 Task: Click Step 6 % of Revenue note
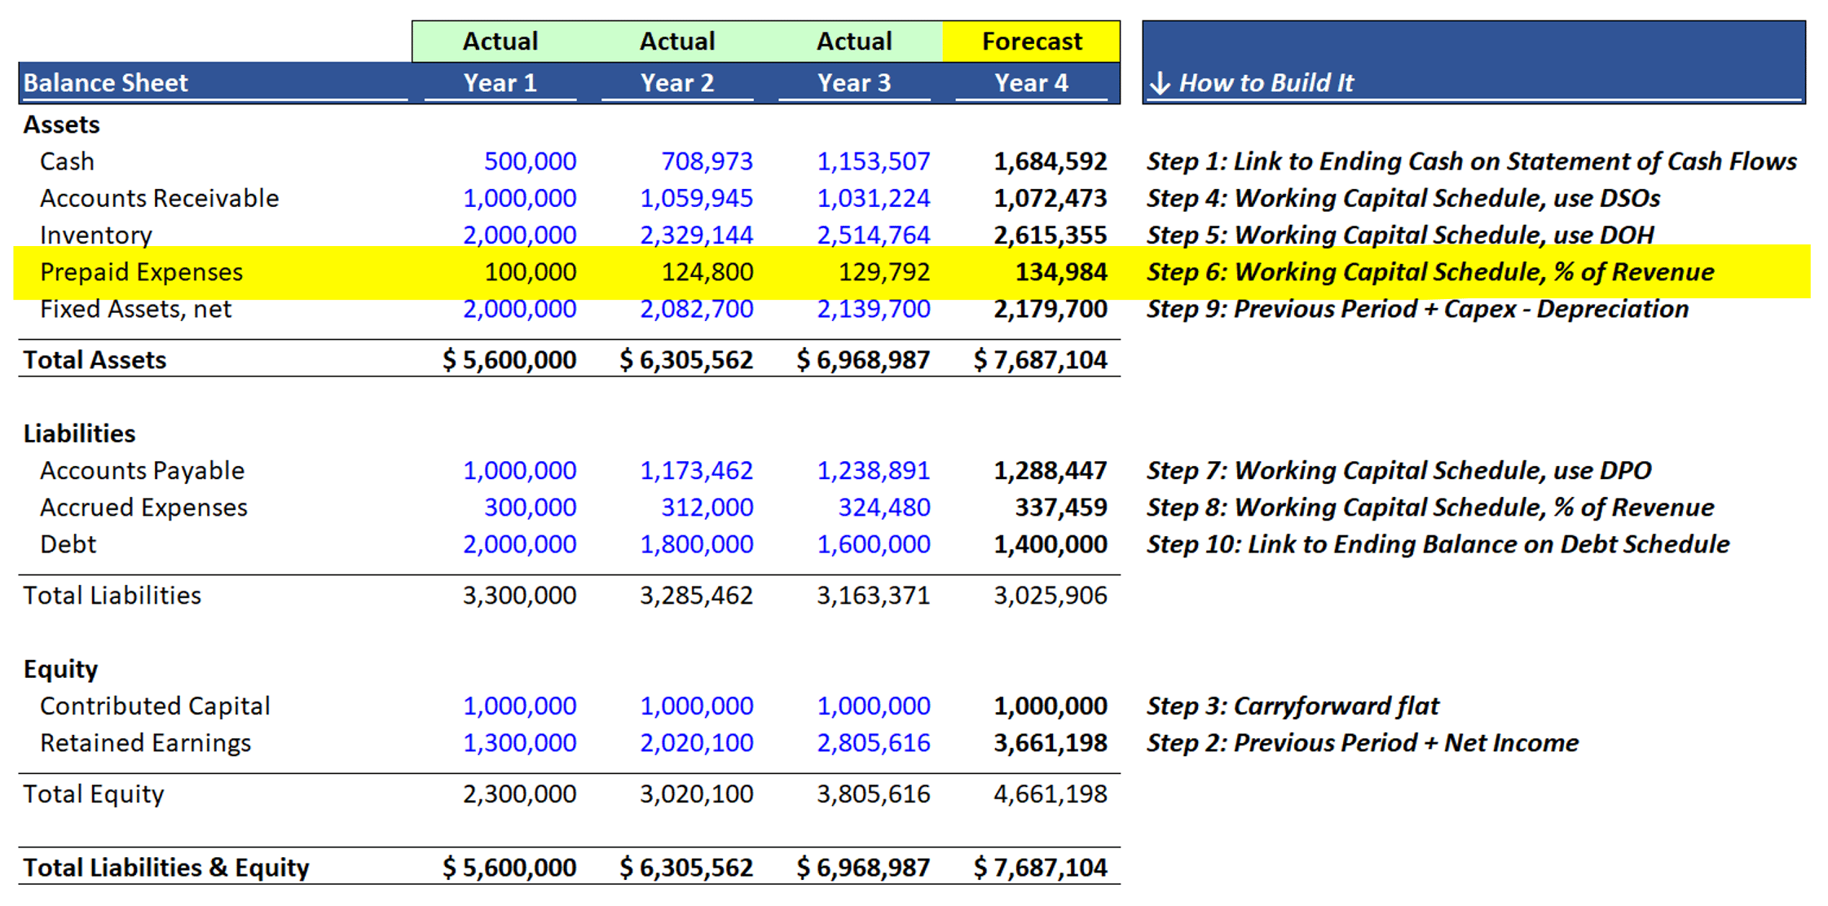pos(1429,272)
